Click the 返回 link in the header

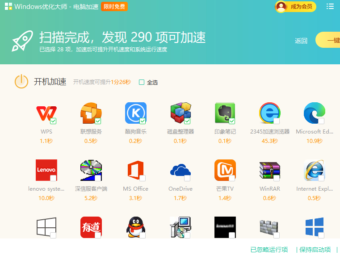pos(301,41)
